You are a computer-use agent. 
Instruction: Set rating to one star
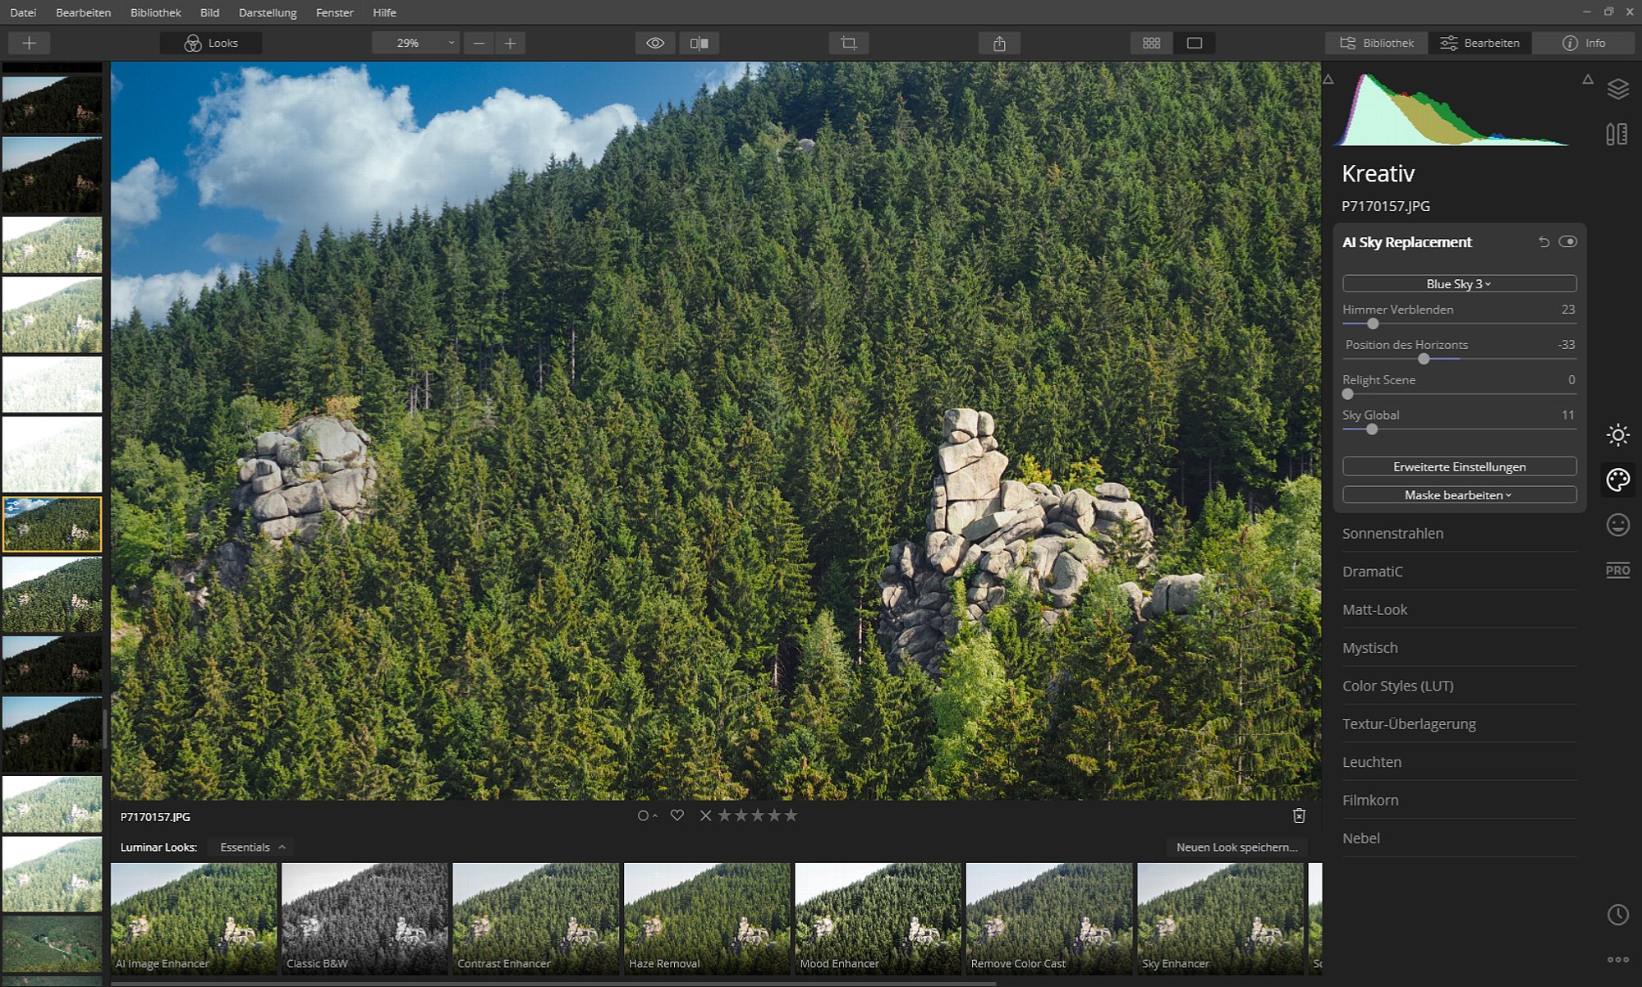(724, 815)
